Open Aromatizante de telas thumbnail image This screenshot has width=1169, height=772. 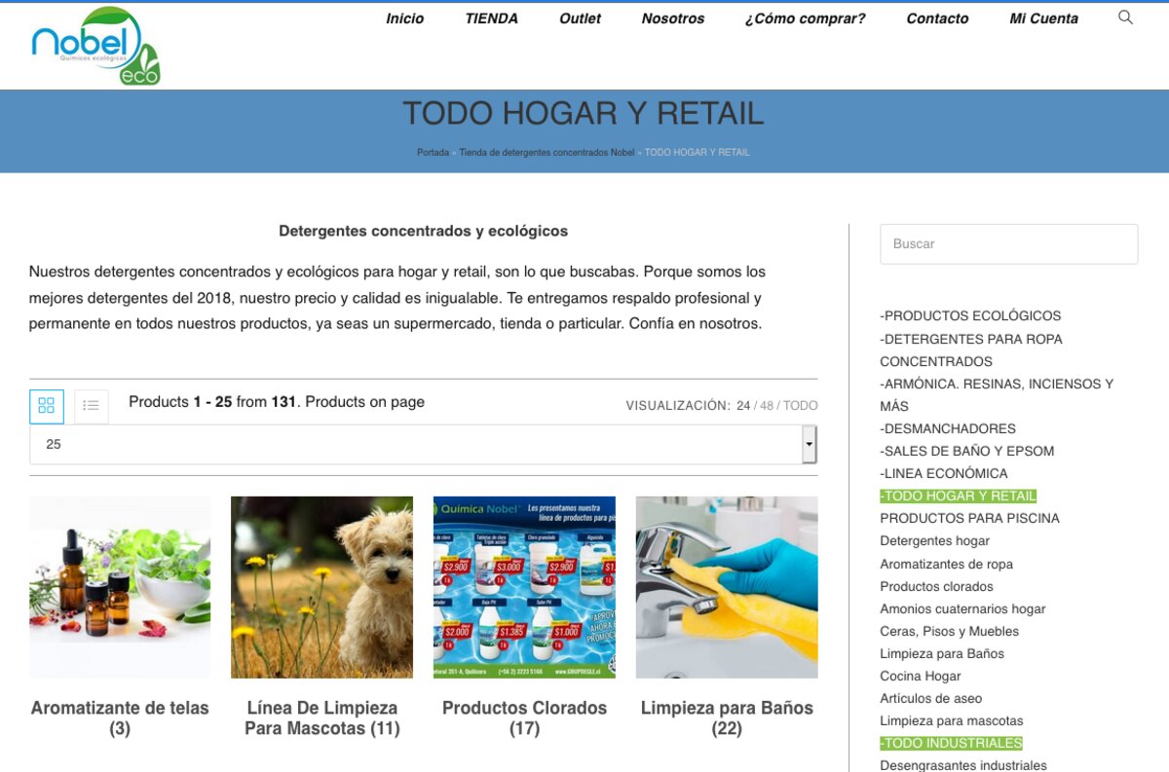(x=120, y=587)
